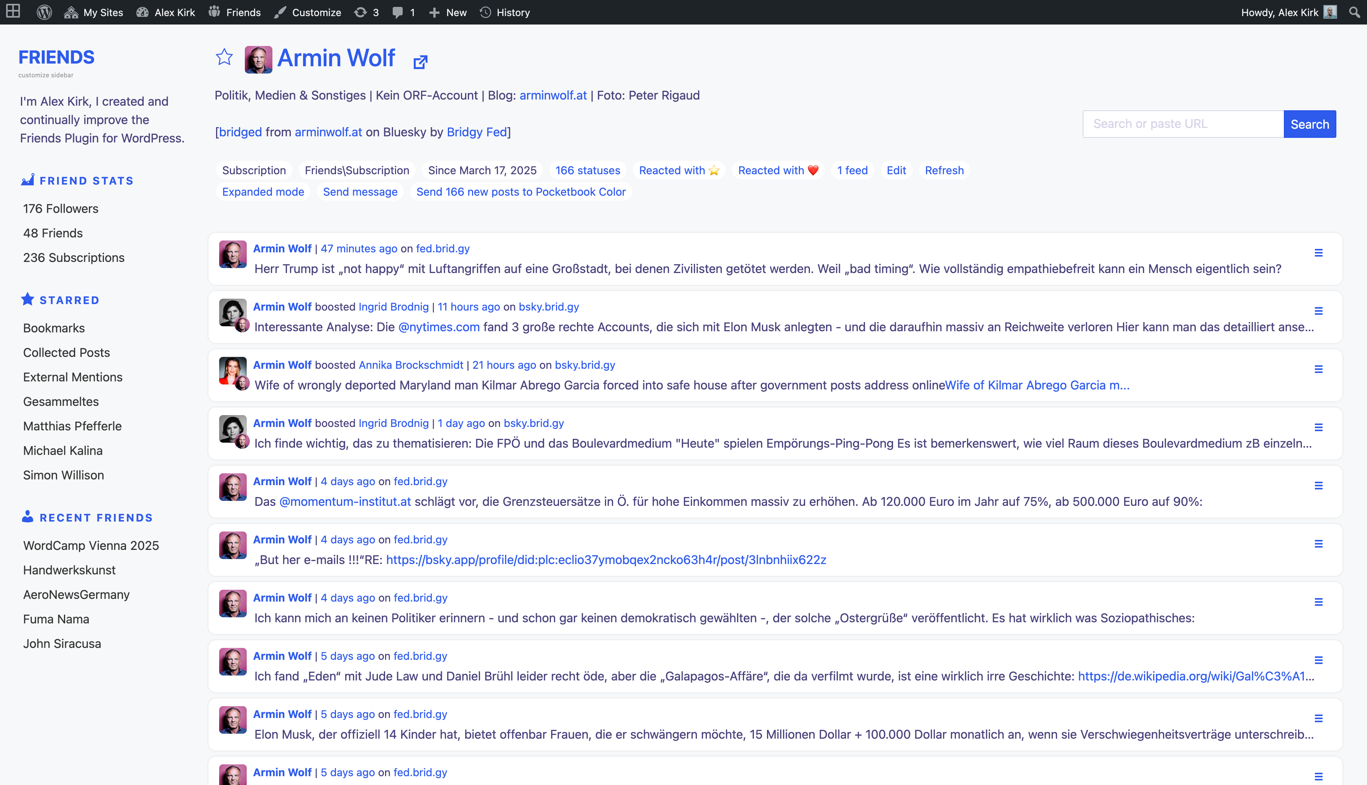This screenshot has width=1367, height=785.
Task: Refresh Armin Wolf's feed
Action: pos(944,170)
